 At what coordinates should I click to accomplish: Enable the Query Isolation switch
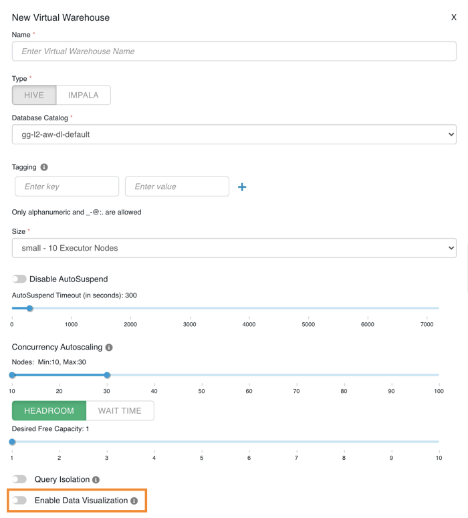click(19, 479)
